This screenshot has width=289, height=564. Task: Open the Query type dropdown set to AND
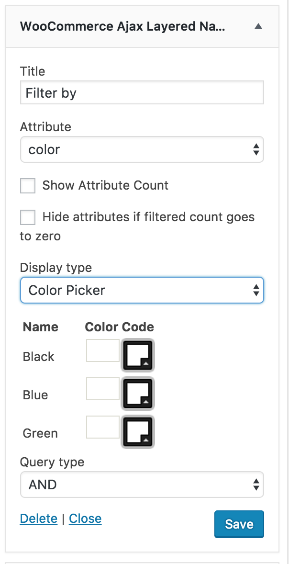142,485
